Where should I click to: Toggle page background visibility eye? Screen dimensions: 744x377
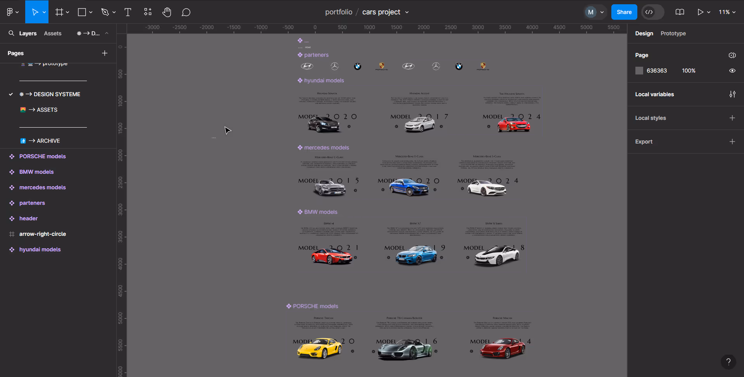click(x=732, y=71)
